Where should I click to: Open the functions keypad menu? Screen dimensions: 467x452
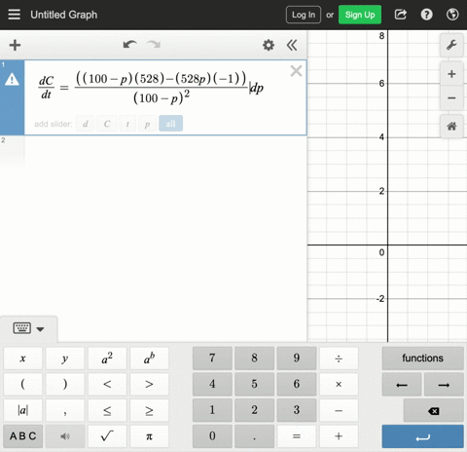(422, 358)
